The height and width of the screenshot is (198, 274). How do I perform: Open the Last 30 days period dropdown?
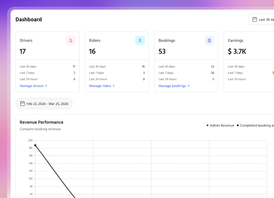pos(262,19)
